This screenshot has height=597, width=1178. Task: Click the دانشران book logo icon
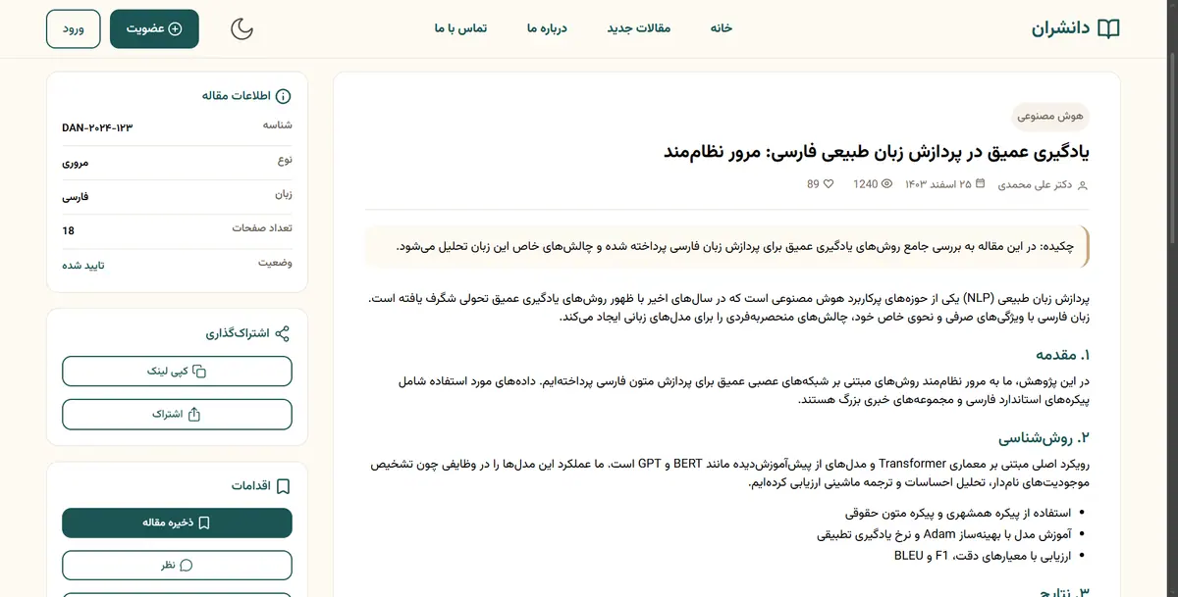click(1108, 28)
